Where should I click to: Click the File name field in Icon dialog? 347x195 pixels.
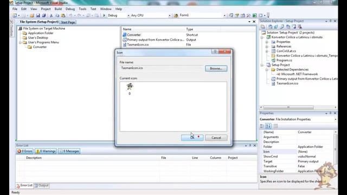pyautogui.click(x=162, y=68)
